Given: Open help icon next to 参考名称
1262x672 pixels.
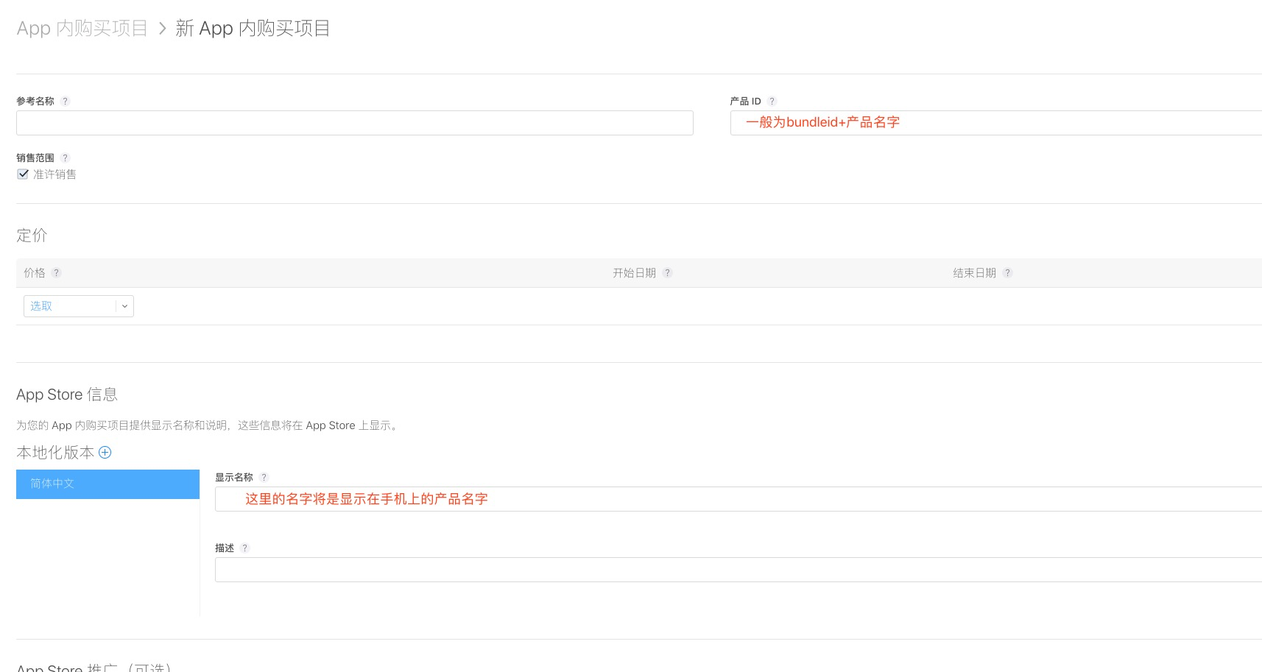Looking at the screenshot, I should tap(65, 101).
